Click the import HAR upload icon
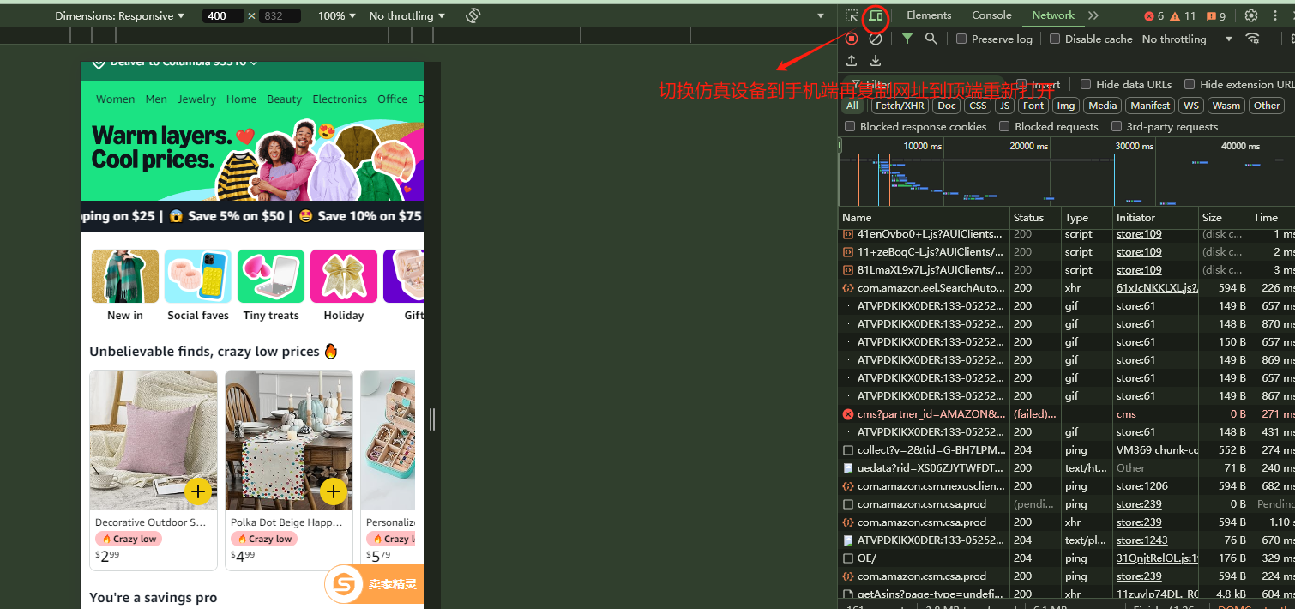 pyautogui.click(x=852, y=61)
